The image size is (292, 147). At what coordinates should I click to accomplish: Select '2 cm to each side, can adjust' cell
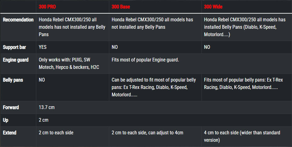(147, 133)
